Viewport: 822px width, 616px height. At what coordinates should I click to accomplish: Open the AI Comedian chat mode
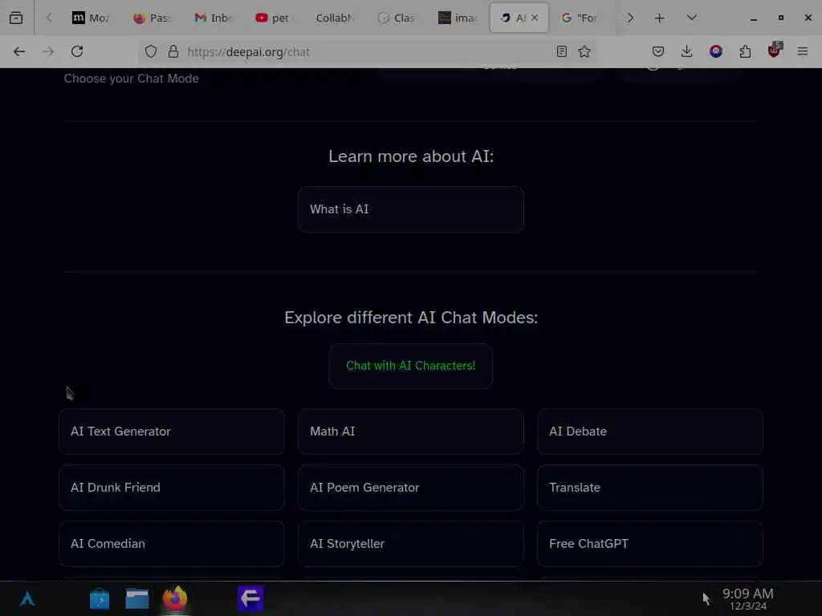tap(172, 543)
